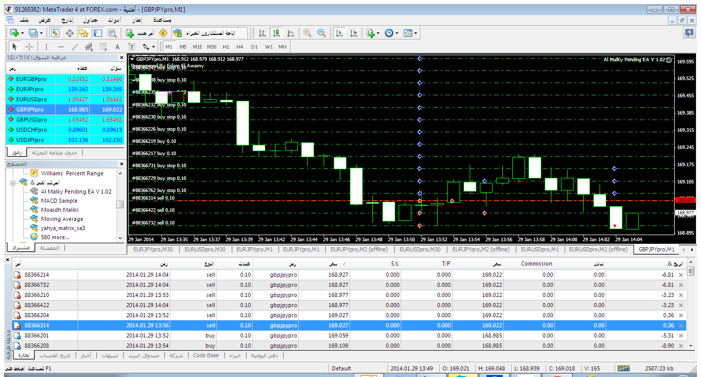Image resolution: width=701 pixels, height=377 pixels.
Task: Click the connection status 2587/23 kb
Action: tap(659, 368)
